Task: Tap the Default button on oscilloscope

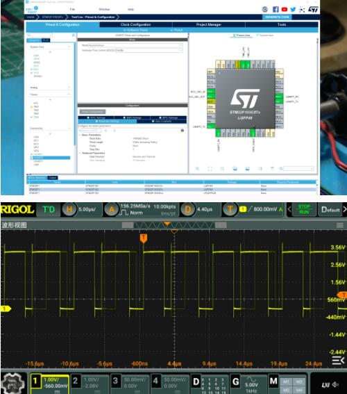Action: point(330,209)
